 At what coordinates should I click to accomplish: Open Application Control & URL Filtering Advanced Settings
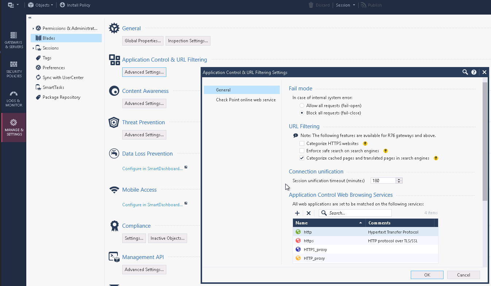144,72
